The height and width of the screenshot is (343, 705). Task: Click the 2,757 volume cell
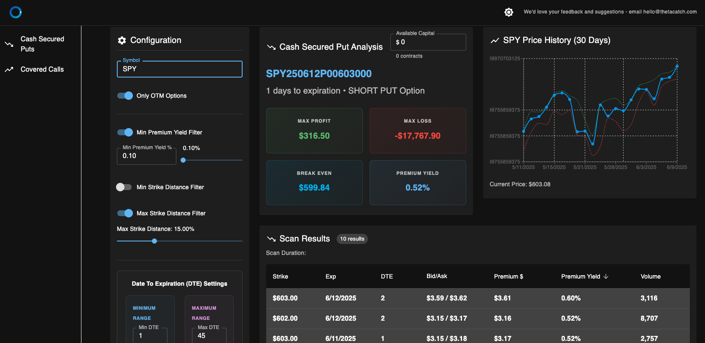(x=649, y=338)
